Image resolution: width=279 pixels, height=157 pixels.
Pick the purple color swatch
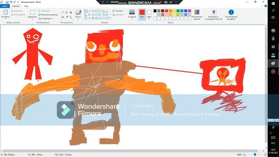pyautogui.click(x=190, y=11)
